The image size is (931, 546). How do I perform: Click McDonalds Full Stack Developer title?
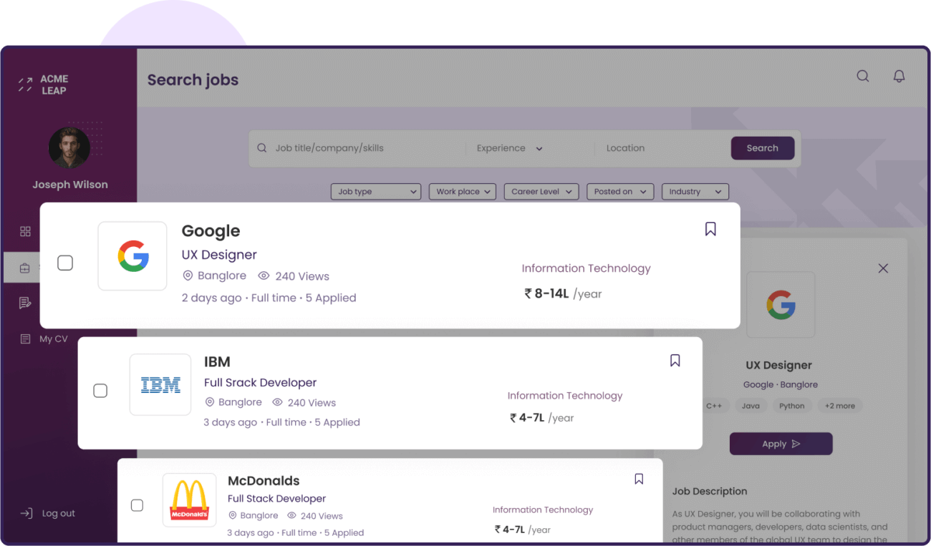(276, 499)
